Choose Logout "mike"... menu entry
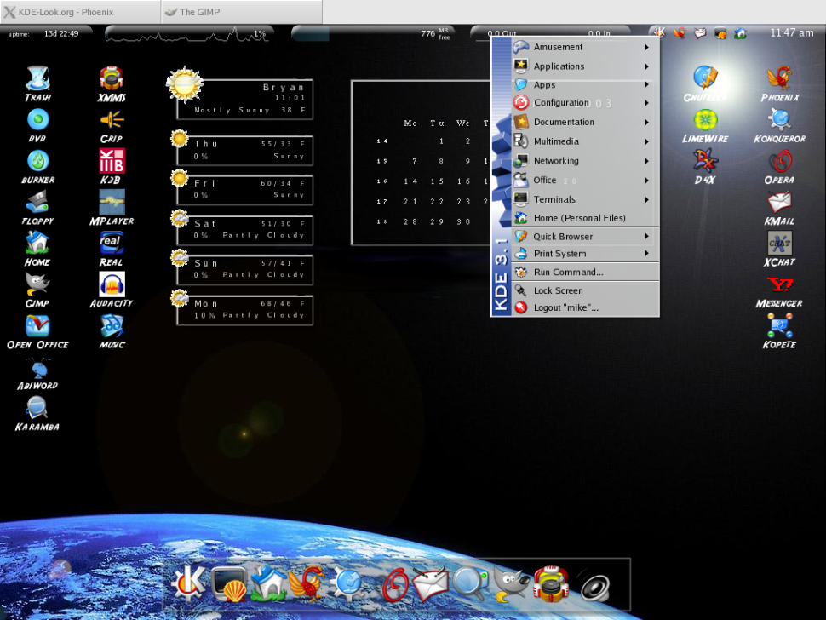Viewport: 826px width, 620px height. (x=585, y=307)
